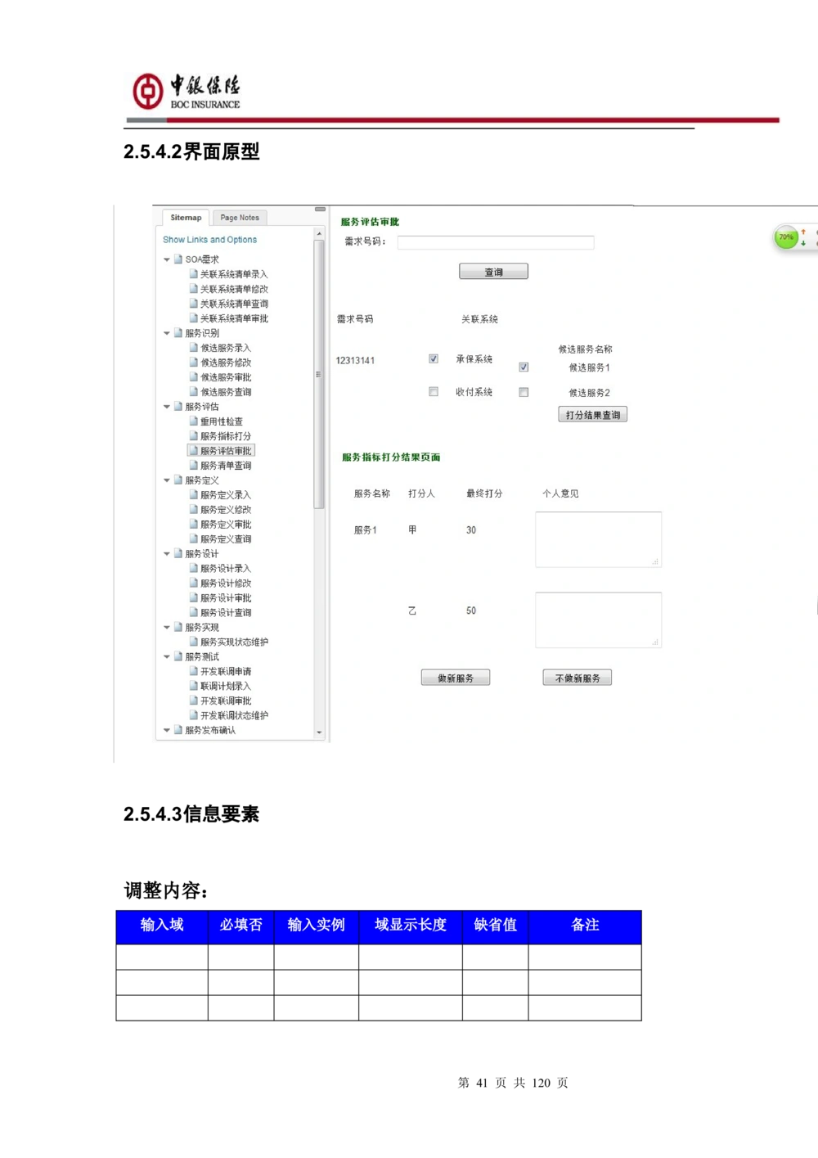This screenshot has width=818, height=1158.
Task: Collapse the SOA需求 tree node
Action: coord(167,259)
